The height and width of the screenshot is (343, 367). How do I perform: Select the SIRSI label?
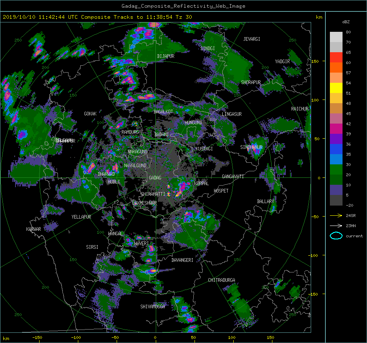click(92, 247)
